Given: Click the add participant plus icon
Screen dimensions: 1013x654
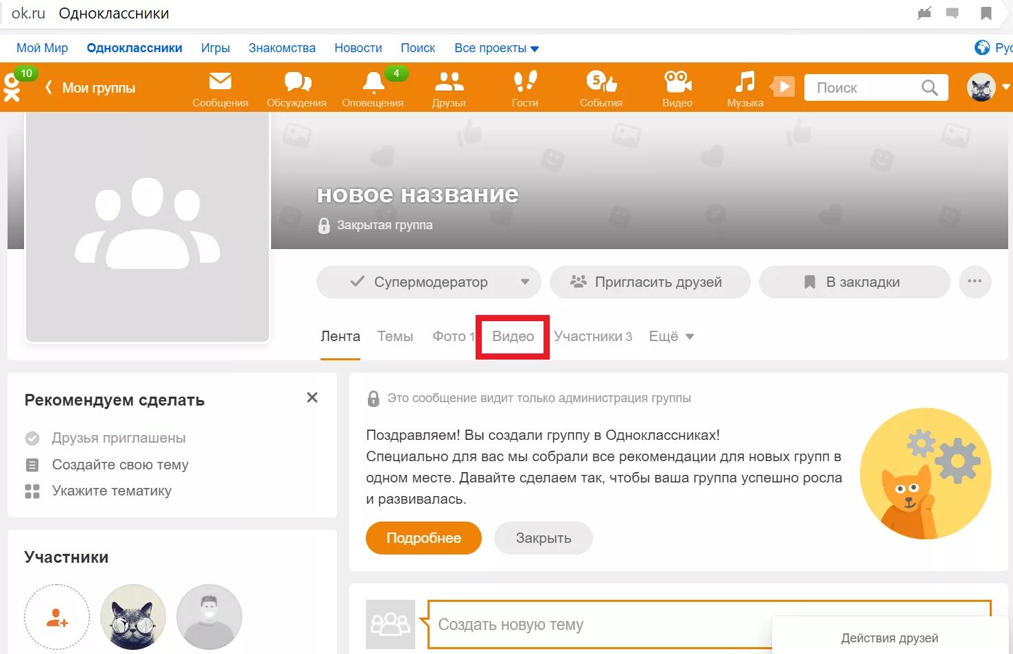Looking at the screenshot, I should click(57, 617).
